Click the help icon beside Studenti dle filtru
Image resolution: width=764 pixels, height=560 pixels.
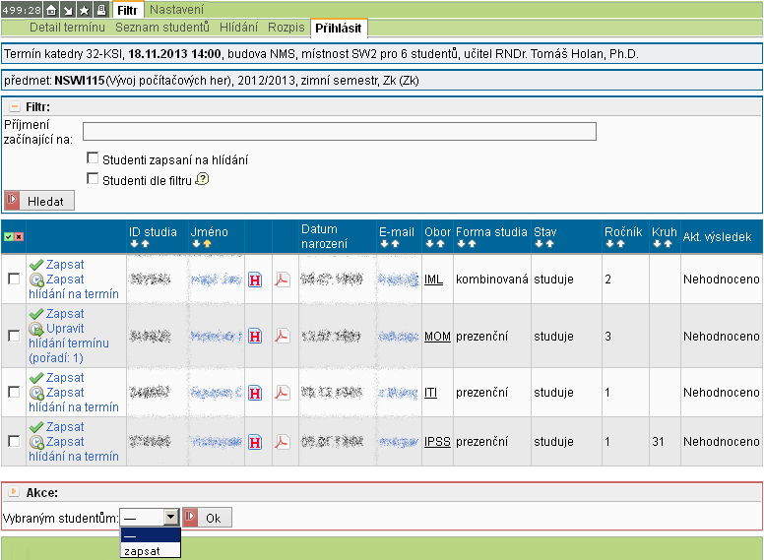203,179
